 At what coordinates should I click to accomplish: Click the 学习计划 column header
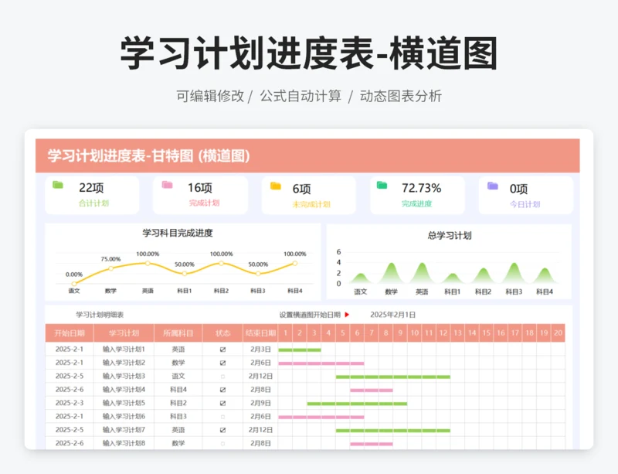point(124,333)
